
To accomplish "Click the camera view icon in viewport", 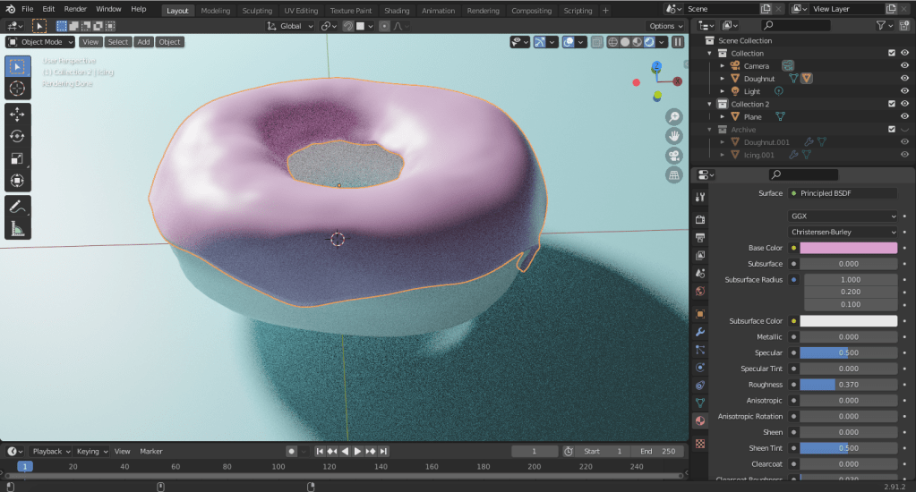I will [673, 155].
